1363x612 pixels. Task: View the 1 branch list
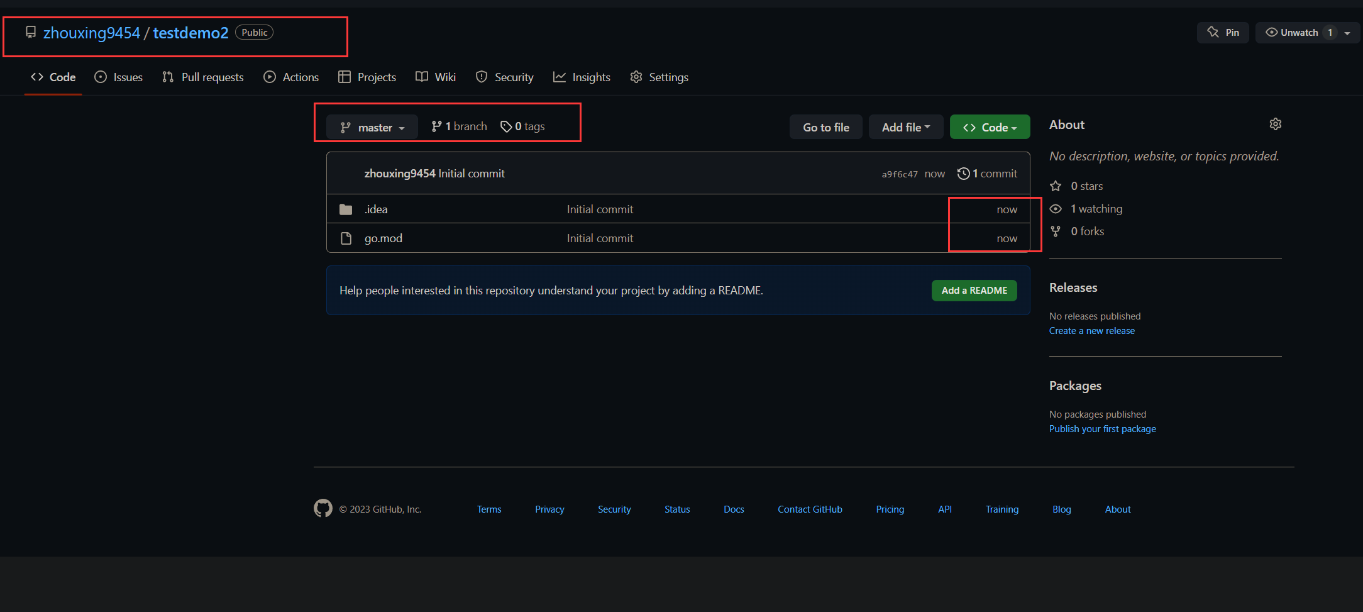460,126
